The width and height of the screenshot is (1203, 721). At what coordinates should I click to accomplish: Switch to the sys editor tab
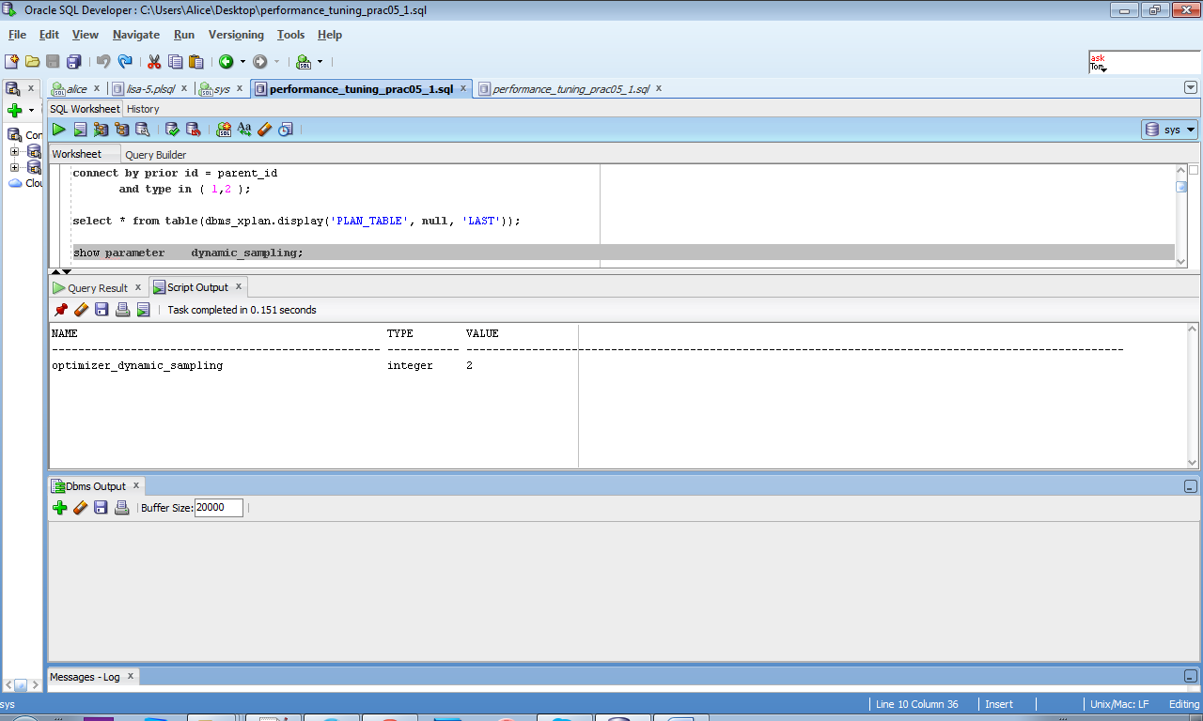(x=222, y=89)
